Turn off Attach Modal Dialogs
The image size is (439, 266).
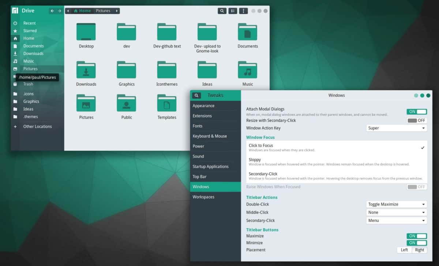coord(417,112)
